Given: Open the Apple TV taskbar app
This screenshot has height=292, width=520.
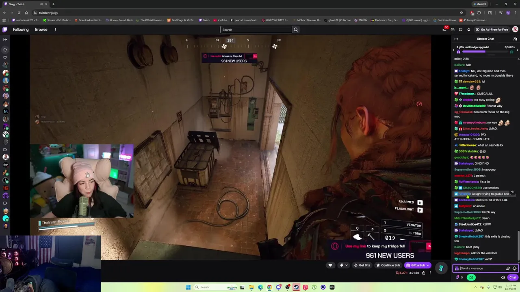Looking at the screenshot, I should tap(332, 287).
